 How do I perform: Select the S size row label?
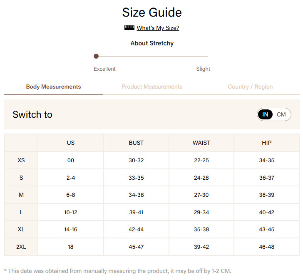tap(21, 178)
